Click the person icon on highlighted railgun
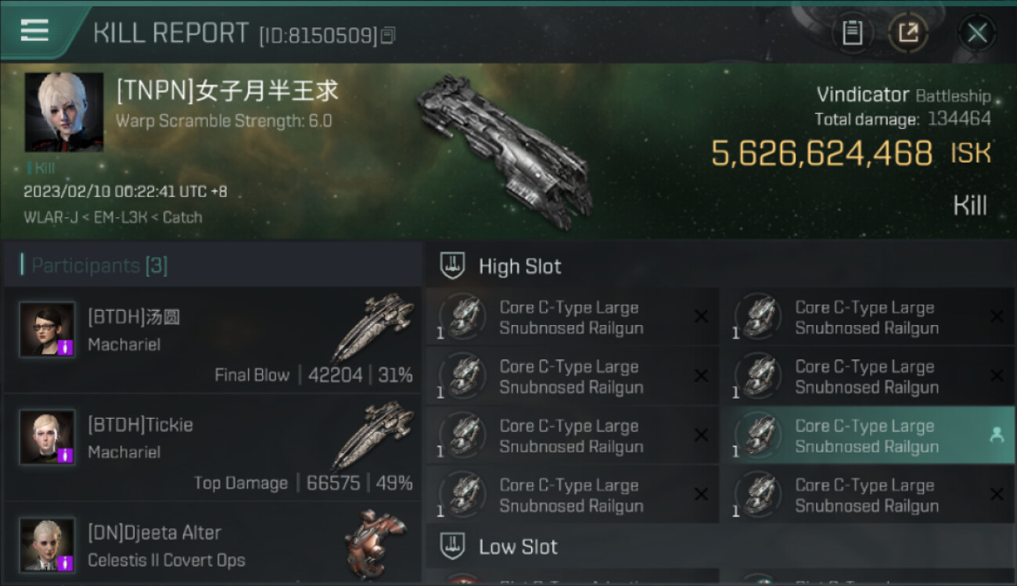 tap(997, 436)
